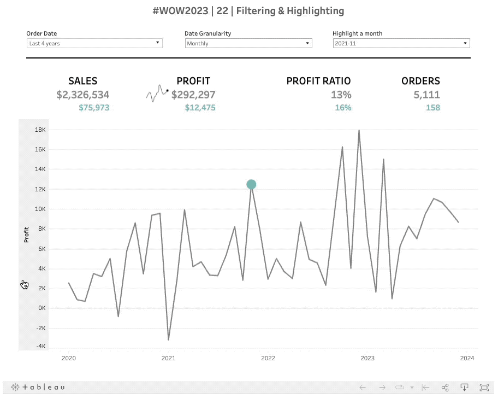Open the replay speed dropdown caret
The image size is (498, 398).
pos(412,387)
